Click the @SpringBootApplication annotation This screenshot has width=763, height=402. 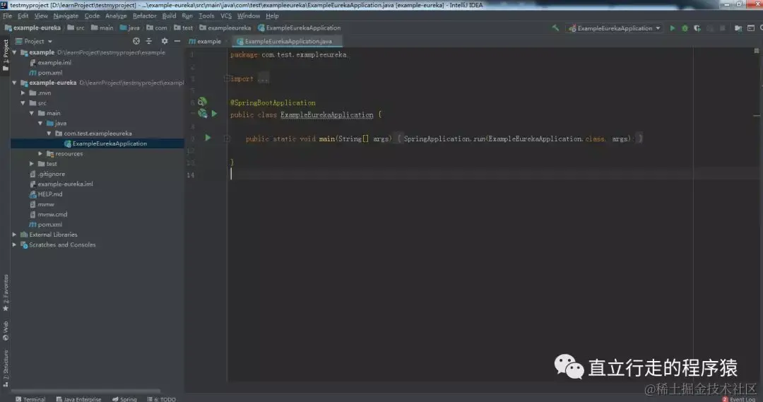[273, 102]
